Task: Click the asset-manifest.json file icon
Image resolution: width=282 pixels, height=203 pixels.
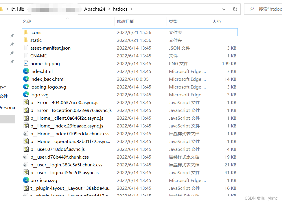Action: click(x=26, y=48)
